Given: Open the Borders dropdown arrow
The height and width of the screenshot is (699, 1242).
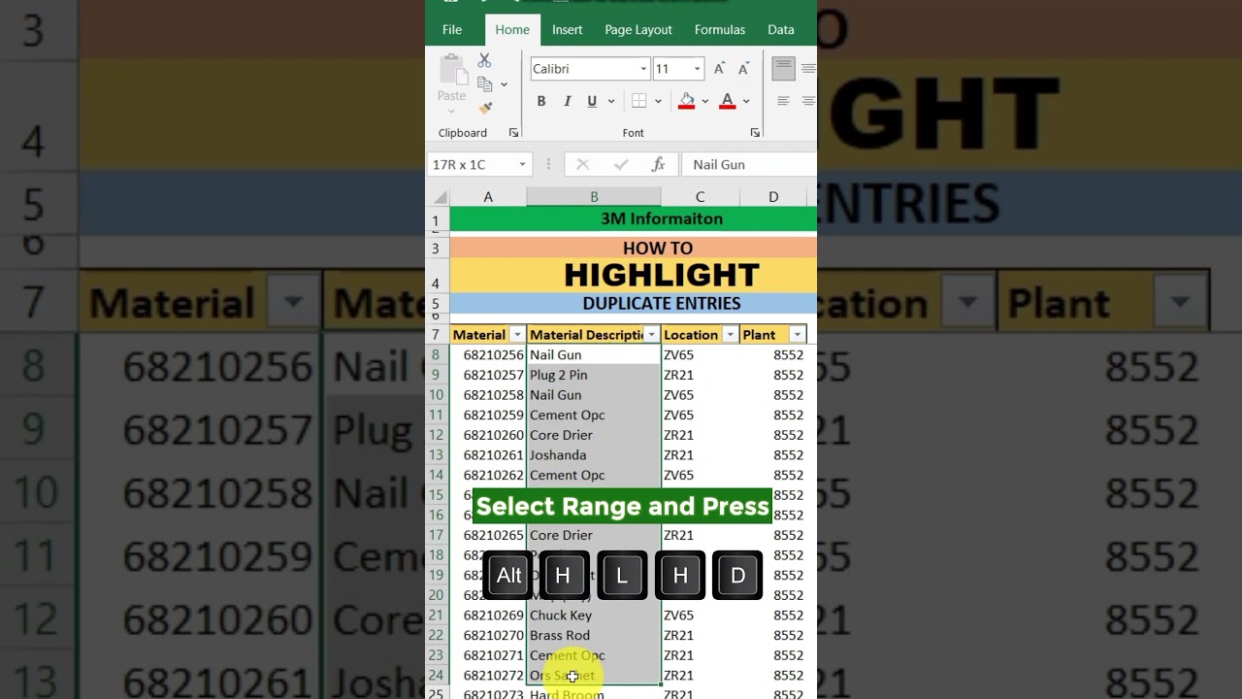Looking at the screenshot, I should click(658, 101).
